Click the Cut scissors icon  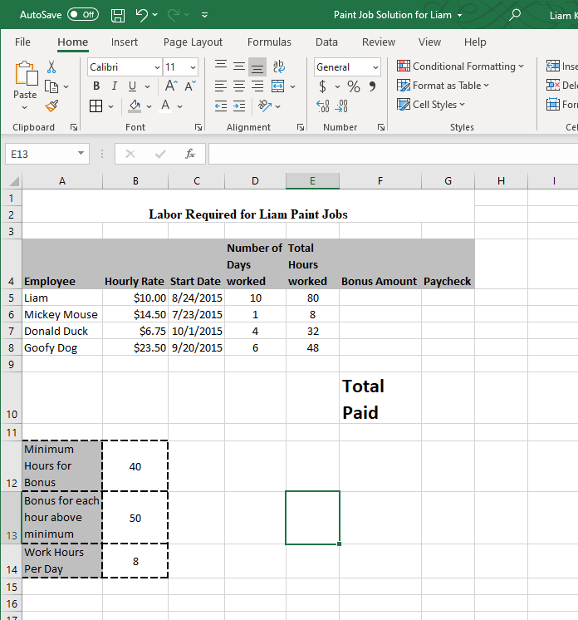(51, 66)
